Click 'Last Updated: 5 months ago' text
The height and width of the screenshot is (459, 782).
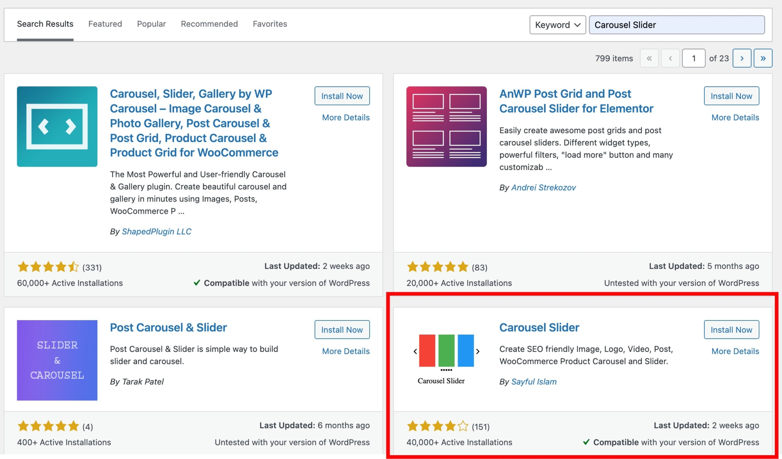click(x=704, y=266)
